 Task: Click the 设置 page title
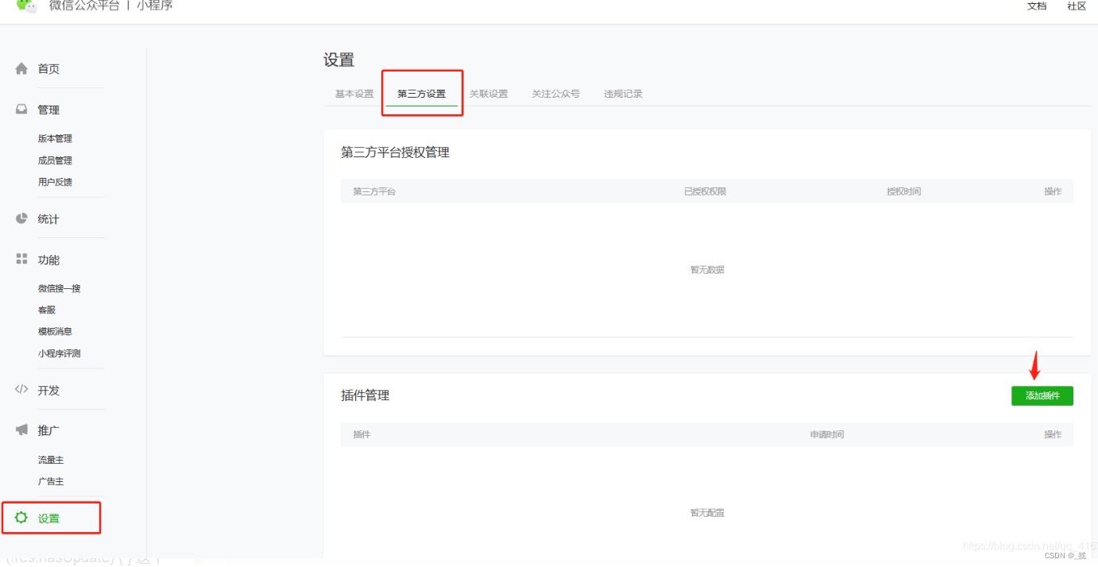coord(338,60)
